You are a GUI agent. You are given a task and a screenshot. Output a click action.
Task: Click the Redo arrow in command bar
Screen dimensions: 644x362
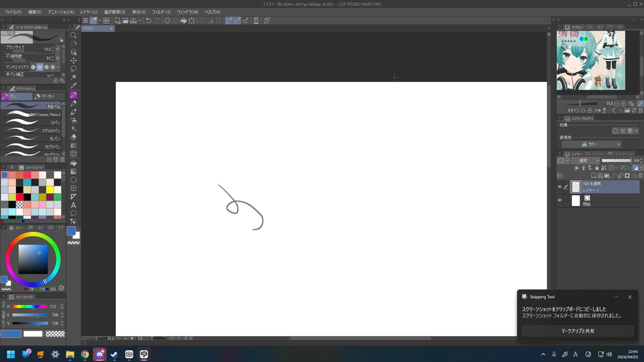tap(157, 20)
